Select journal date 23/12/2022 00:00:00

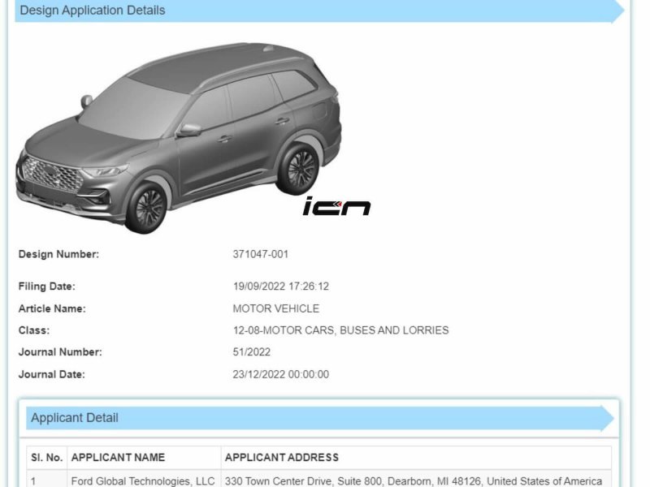(x=280, y=374)
